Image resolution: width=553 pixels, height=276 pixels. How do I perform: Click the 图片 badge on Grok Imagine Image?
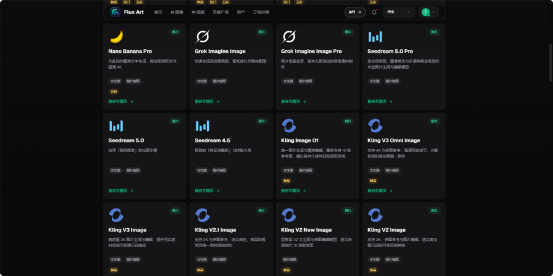click(262, 32)
